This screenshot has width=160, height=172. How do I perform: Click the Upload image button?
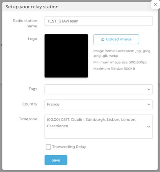coord(116,39)
